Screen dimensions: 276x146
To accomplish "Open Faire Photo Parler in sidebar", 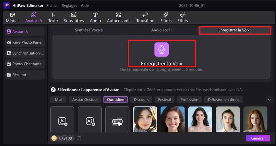I will click(x=25, y=42).
